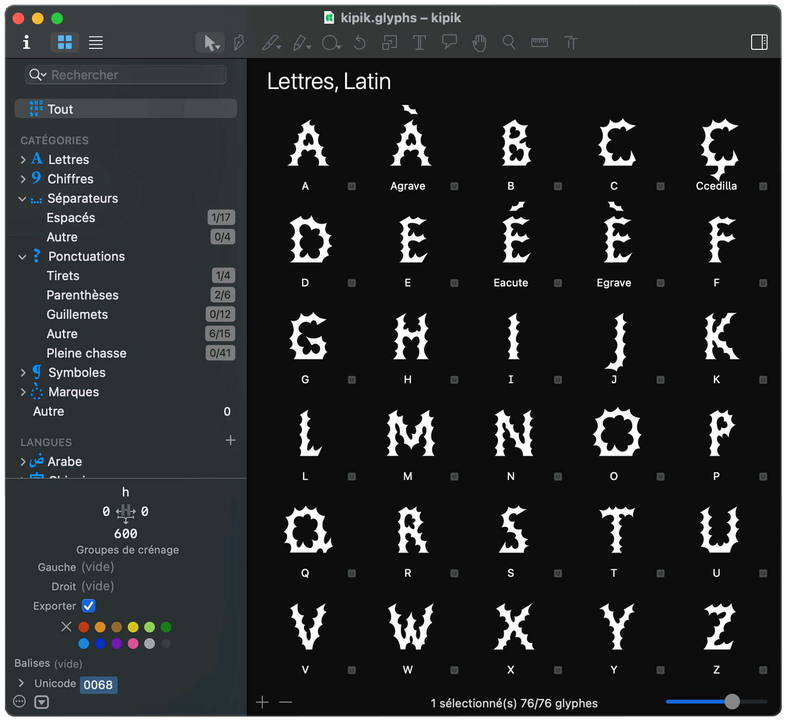Expand the Arabe language

pyautogui.click(x=23, y=462)
